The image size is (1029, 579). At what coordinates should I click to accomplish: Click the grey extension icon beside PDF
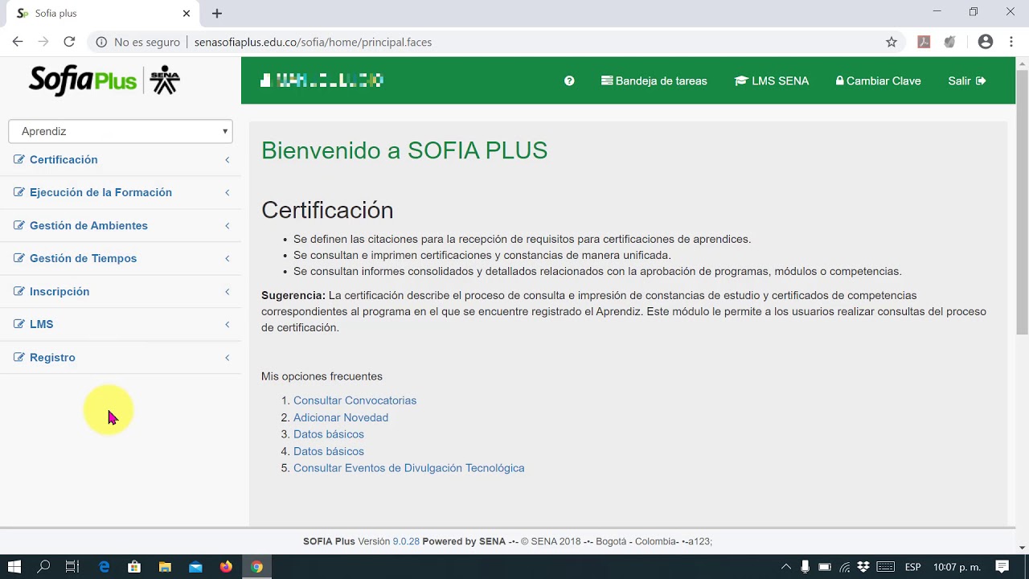tap(949, 42)
